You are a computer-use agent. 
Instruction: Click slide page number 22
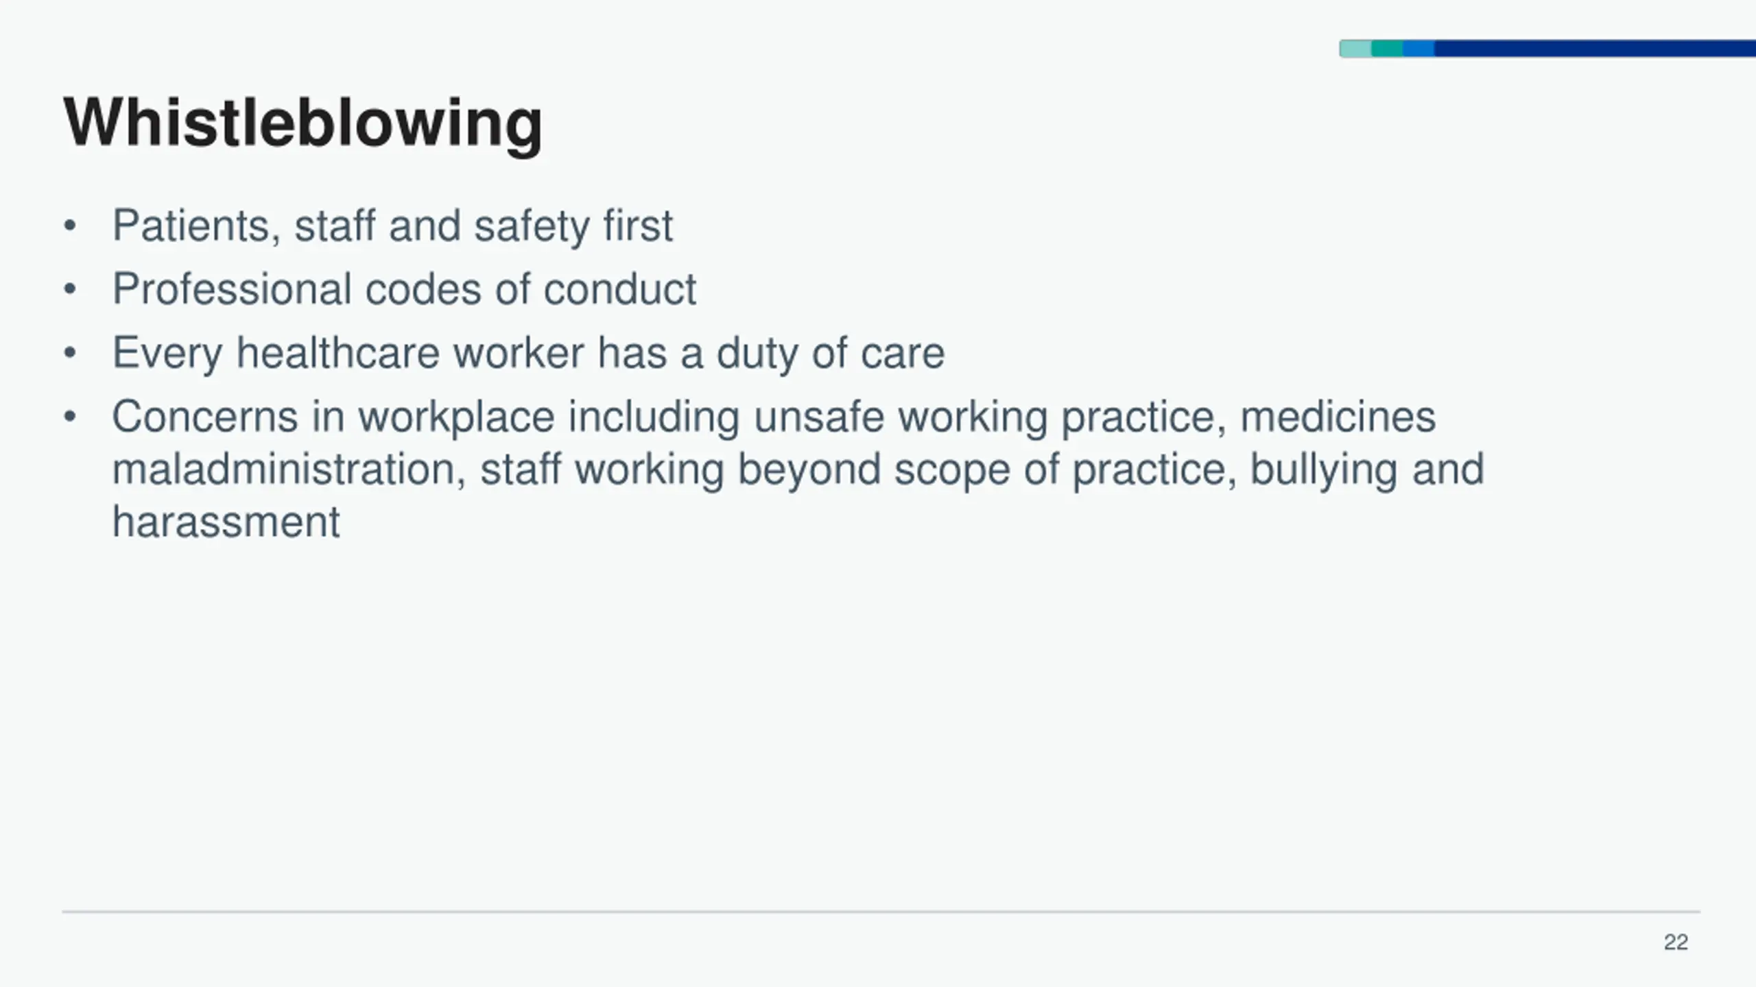click(x=1676, y=942)
